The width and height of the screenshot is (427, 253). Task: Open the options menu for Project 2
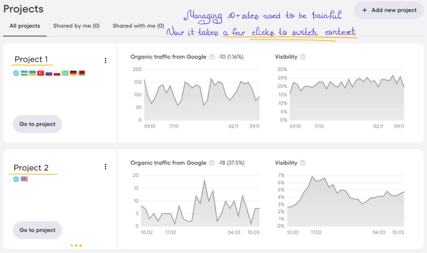point(105,167)
